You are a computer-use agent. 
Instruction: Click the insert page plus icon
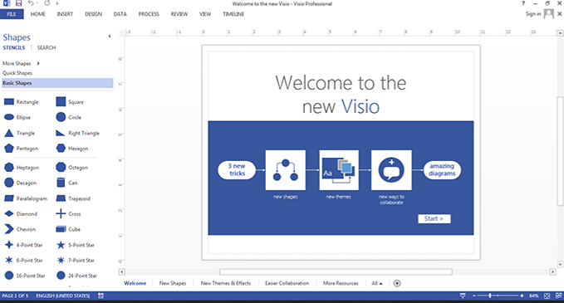397,283
